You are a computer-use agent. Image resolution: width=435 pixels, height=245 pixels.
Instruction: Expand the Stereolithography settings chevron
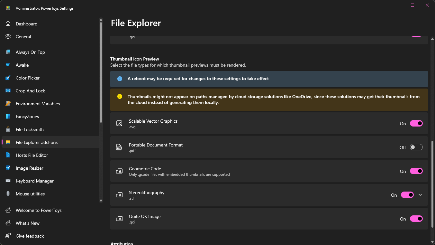coord(420,195)
